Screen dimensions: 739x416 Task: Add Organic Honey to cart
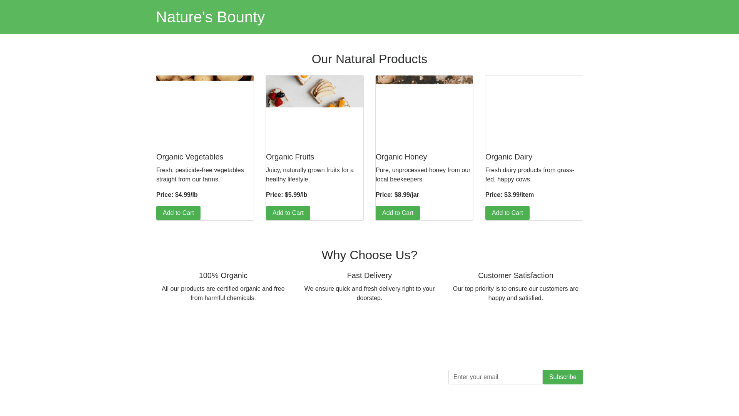click(398, 213)
